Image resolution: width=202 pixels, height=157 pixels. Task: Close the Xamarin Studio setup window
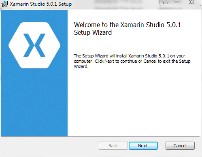[x=191, y=2]
